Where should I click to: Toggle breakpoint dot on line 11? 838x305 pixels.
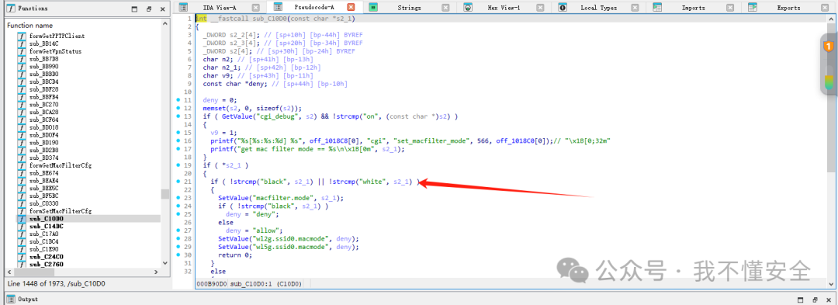coord(178,100)
